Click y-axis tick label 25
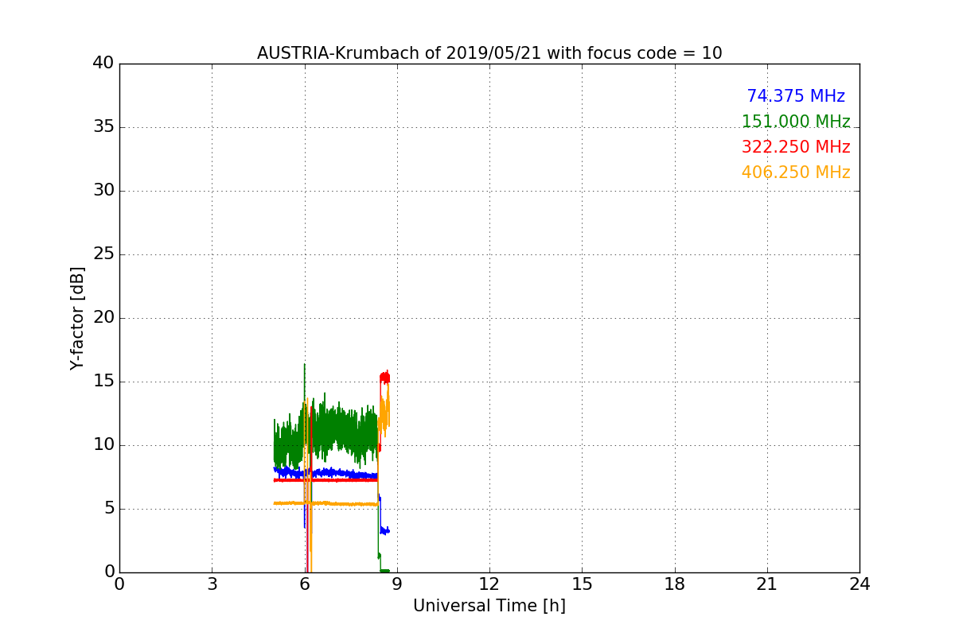This screenshot has width=955, height=636. 103,254
